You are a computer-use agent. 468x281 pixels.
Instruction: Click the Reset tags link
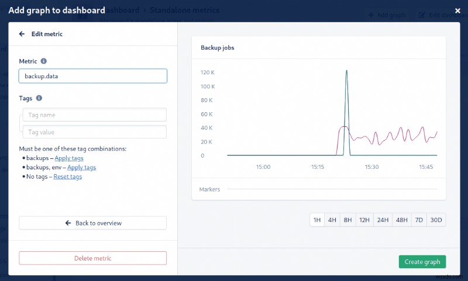(x=68, y=176)
